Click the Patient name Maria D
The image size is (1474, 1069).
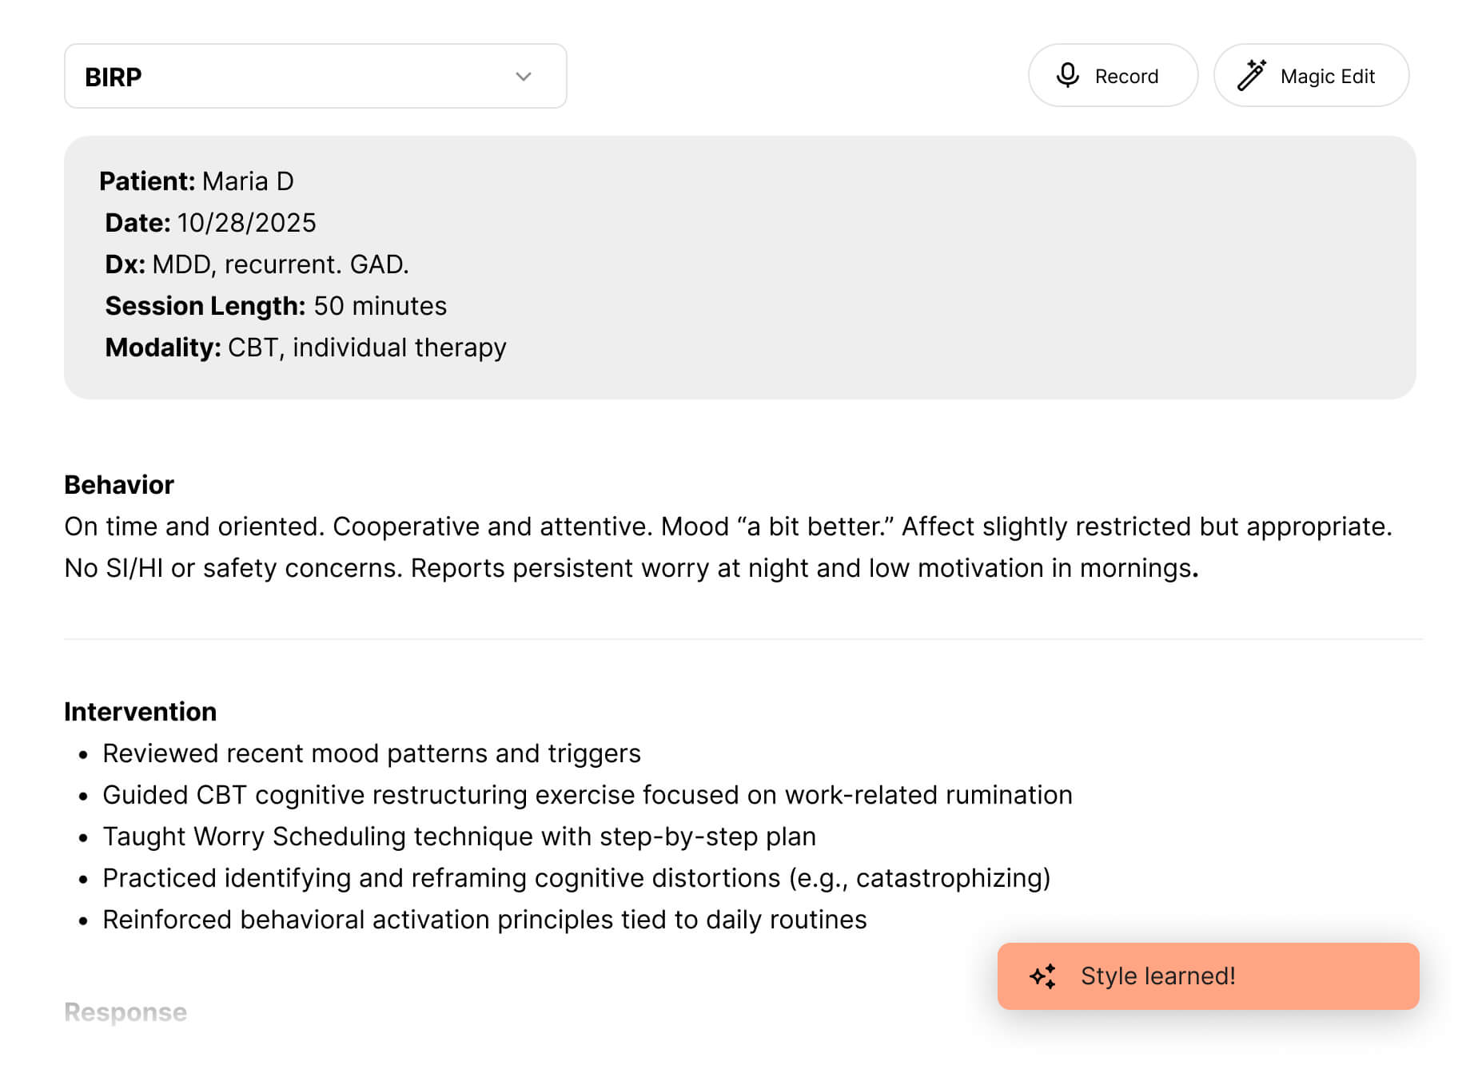[248, 181]
